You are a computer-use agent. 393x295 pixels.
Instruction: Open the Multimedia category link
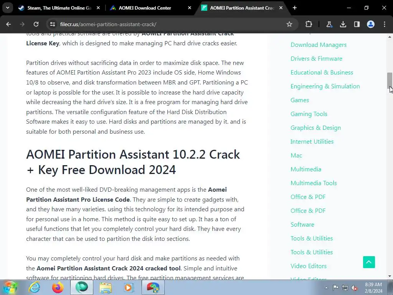(x=306, y=169)
